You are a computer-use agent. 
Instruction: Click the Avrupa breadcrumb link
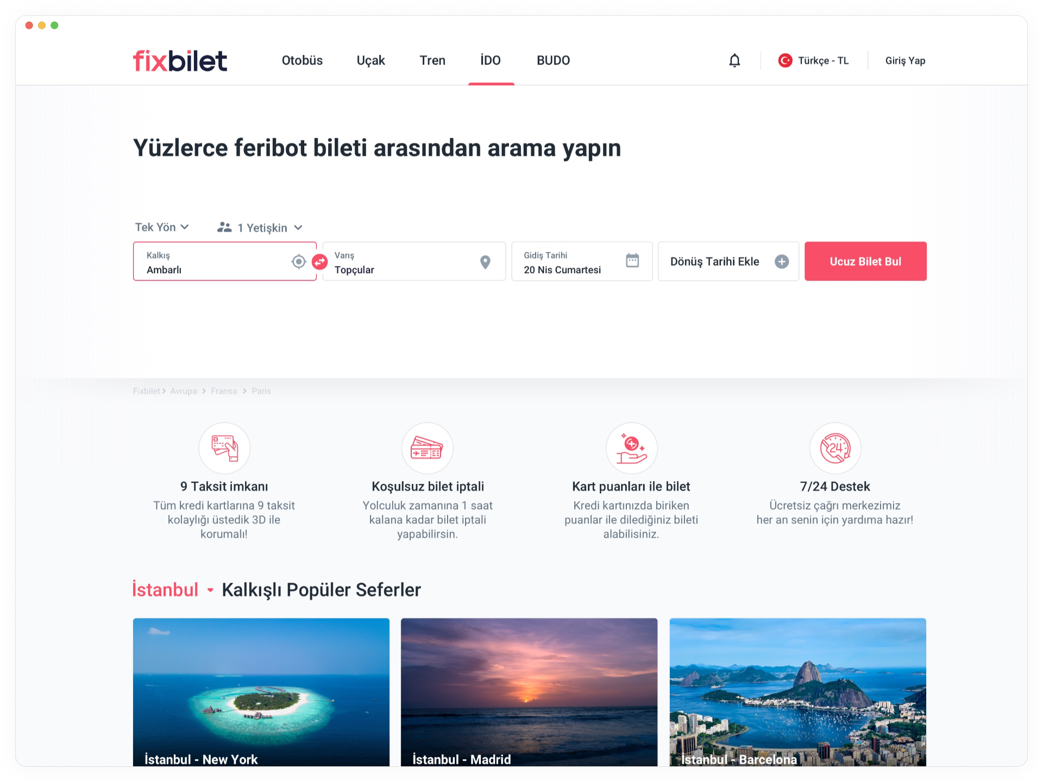(x=184, y=391)
